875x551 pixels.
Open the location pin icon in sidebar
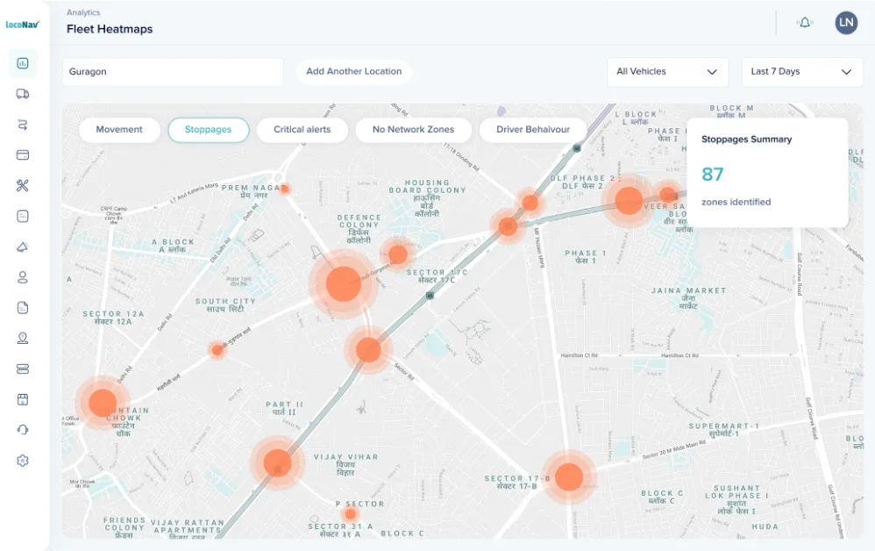coord(23,339)
